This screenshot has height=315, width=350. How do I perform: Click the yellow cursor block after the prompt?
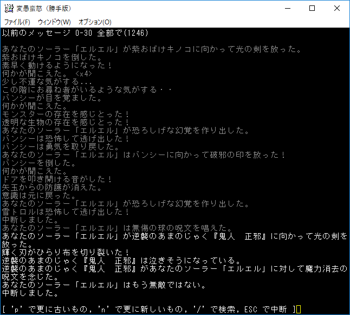tap(298, 309)
